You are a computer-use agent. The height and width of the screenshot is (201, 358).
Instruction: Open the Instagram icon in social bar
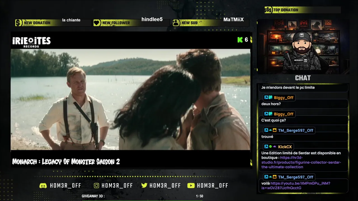click(x=96, y=186)
